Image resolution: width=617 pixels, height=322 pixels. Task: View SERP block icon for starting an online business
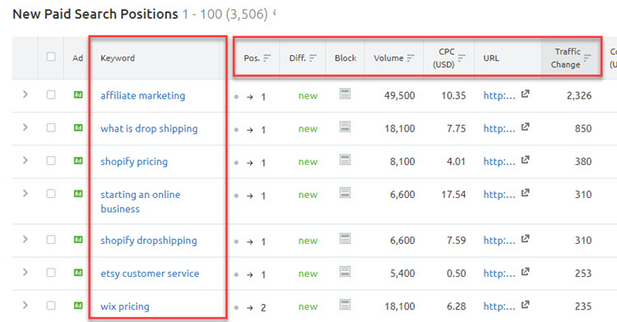tap(345, 193)
